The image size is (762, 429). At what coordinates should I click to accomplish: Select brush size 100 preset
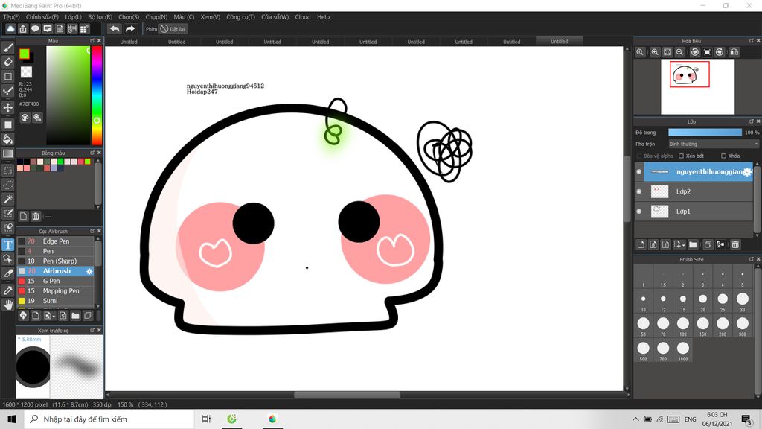pos(683,326)
